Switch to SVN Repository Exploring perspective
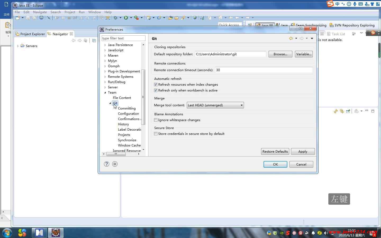381x238 pixels. (352, 25)
